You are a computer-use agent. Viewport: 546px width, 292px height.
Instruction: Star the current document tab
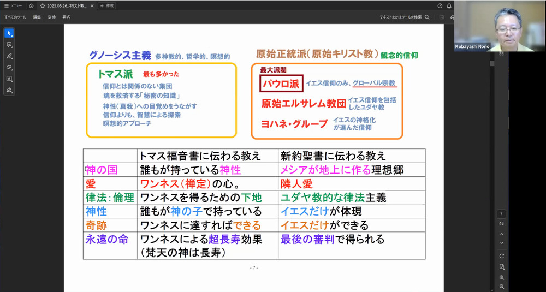click(x=43, y=6)
